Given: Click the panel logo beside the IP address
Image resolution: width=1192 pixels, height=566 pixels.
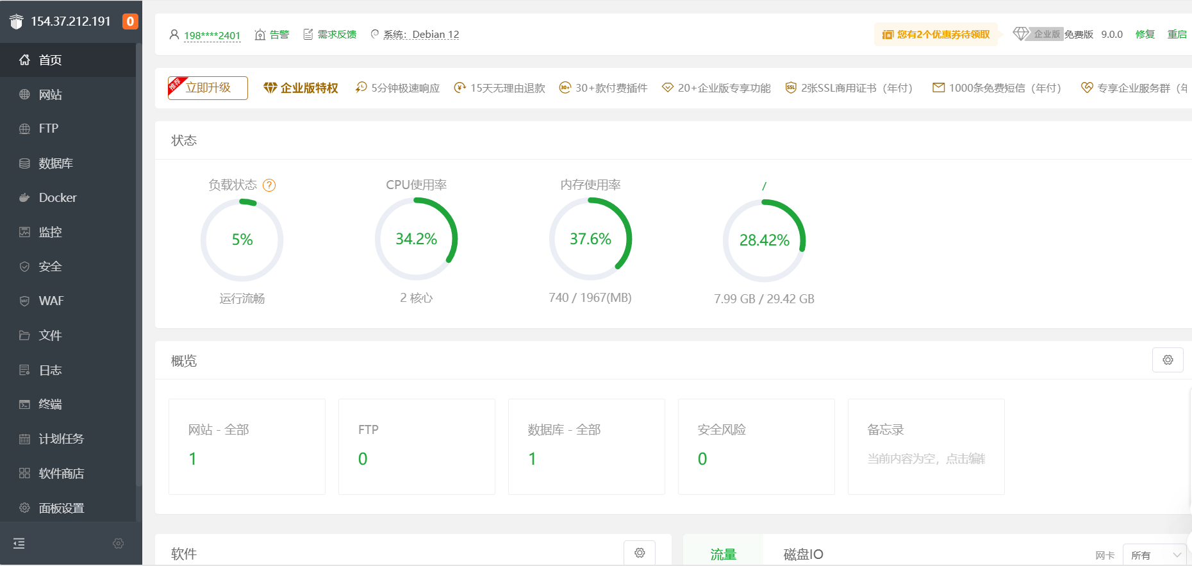Looking at the screenshot, I should tap(17, 22).
